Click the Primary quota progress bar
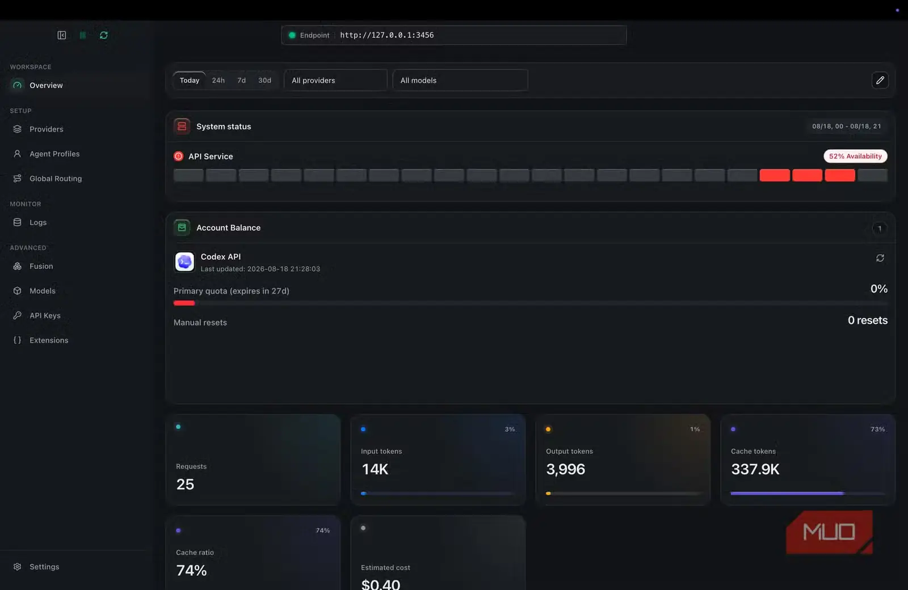908x590 pixels. click(531, 304)
